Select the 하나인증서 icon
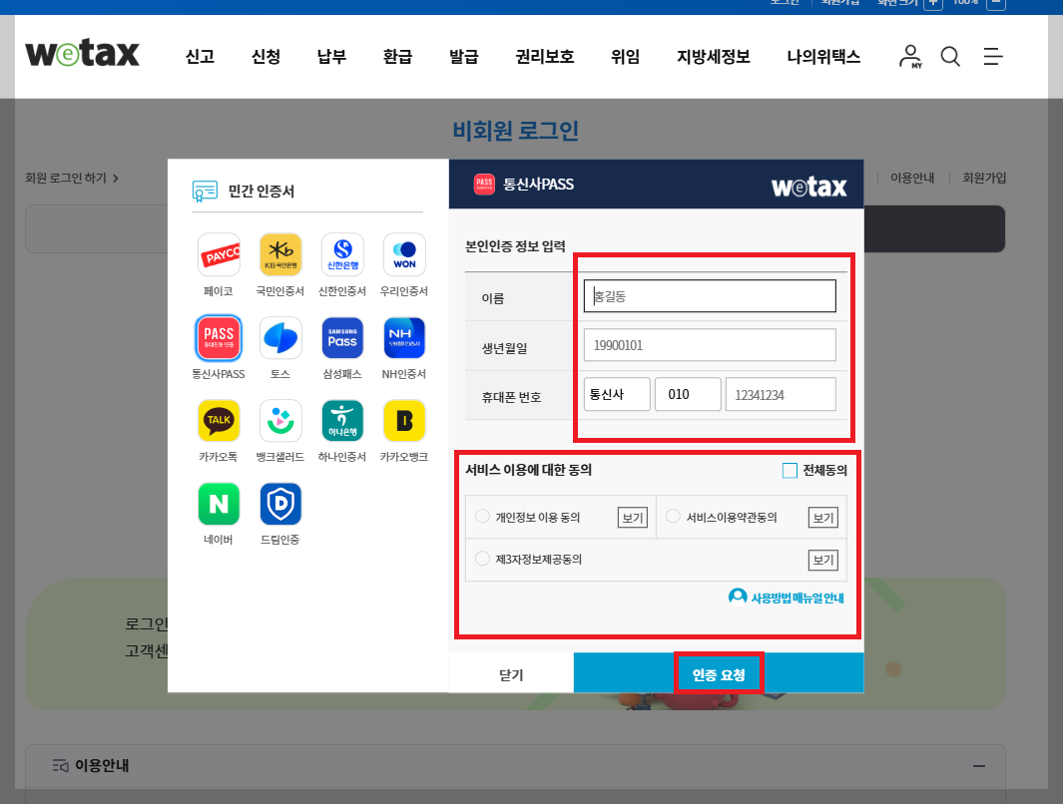The image size is (1063, 804). point(342,421)
